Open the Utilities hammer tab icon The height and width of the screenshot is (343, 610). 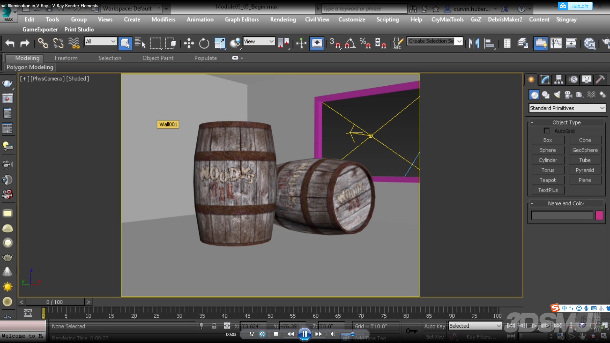600,80
